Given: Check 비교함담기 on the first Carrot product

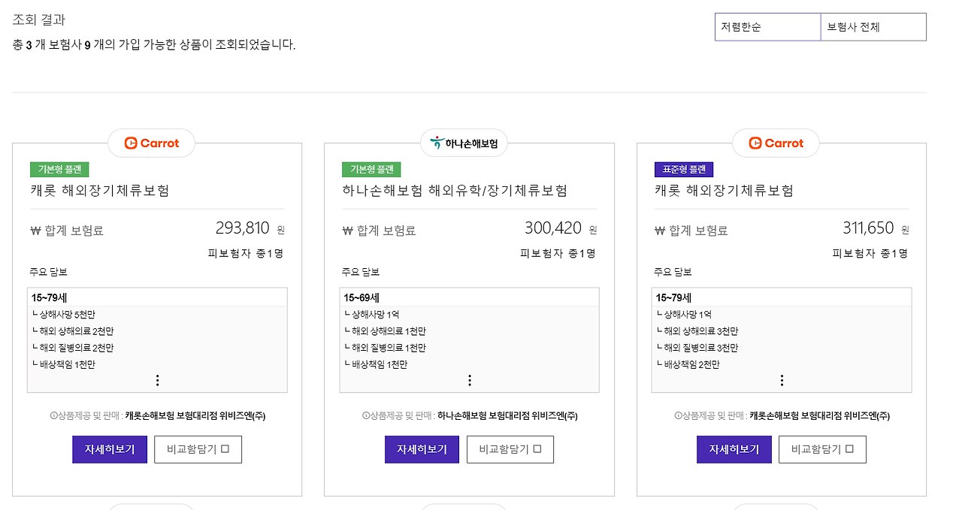Looking at the screenshot, I should pyautogui.click(x=225, y=449).
